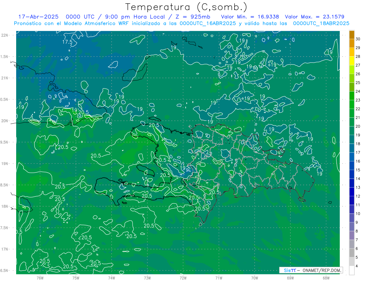Click the title "Temperatura (C,somb.)"
366x282 pixels.
(186, 7)
